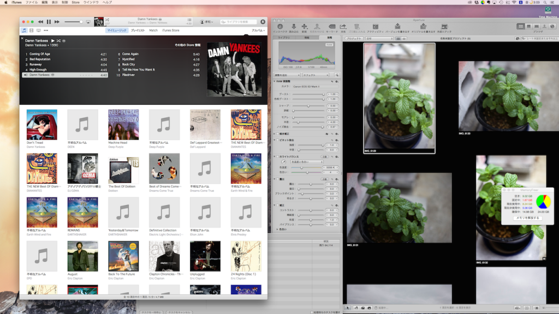Image resolution: width=559 pixels, height=314 pixels.
Task: Click the AirPlay icon in iTunes
Action: tap(89, 22)
